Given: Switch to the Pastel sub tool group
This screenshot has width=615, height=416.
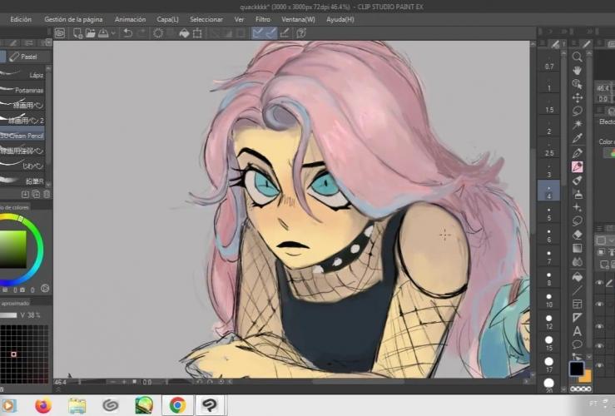Looking at the screenshot, I should point(27,57).
